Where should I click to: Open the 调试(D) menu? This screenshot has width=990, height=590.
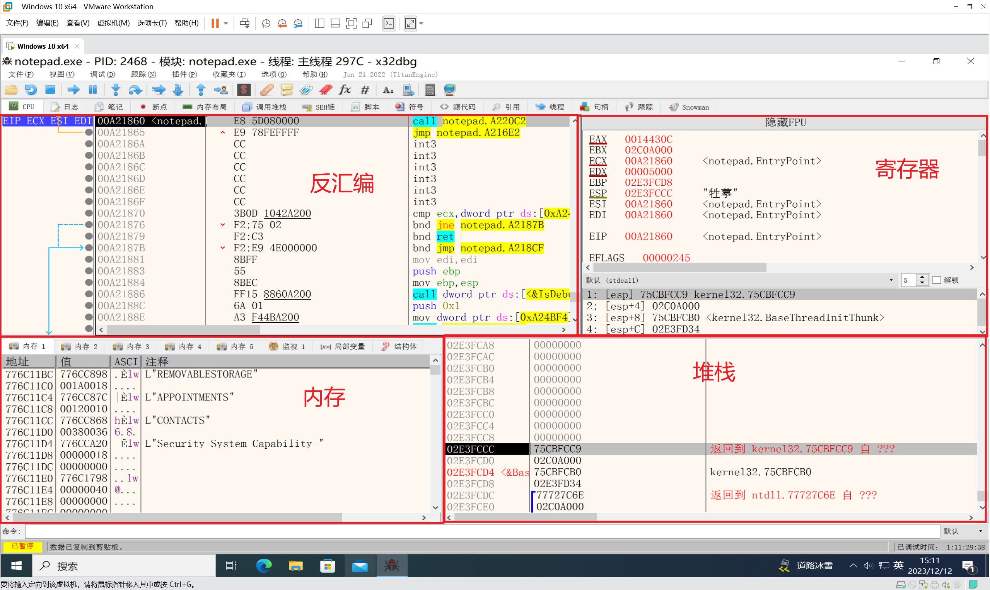(x=102, y=75)
